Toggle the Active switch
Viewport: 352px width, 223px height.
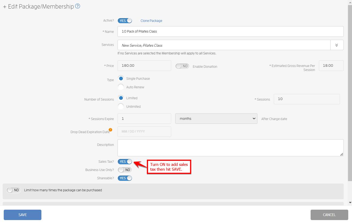[125, 21]
